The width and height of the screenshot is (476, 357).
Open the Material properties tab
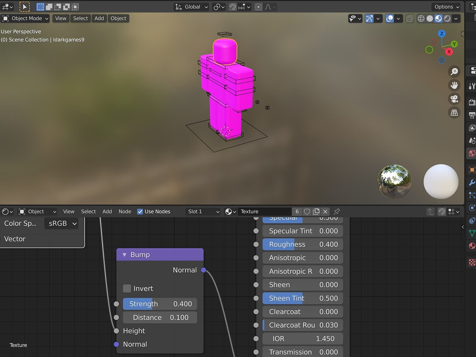coord(472,246)
